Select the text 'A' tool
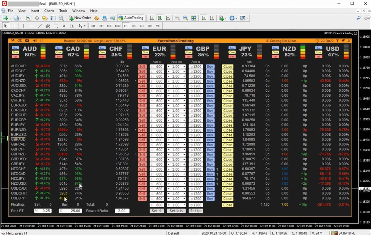The image size is (371, 235). (x=64, y=26)
